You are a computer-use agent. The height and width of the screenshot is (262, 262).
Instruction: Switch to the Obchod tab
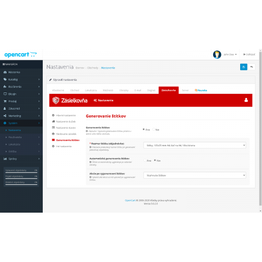click(75, 90)
